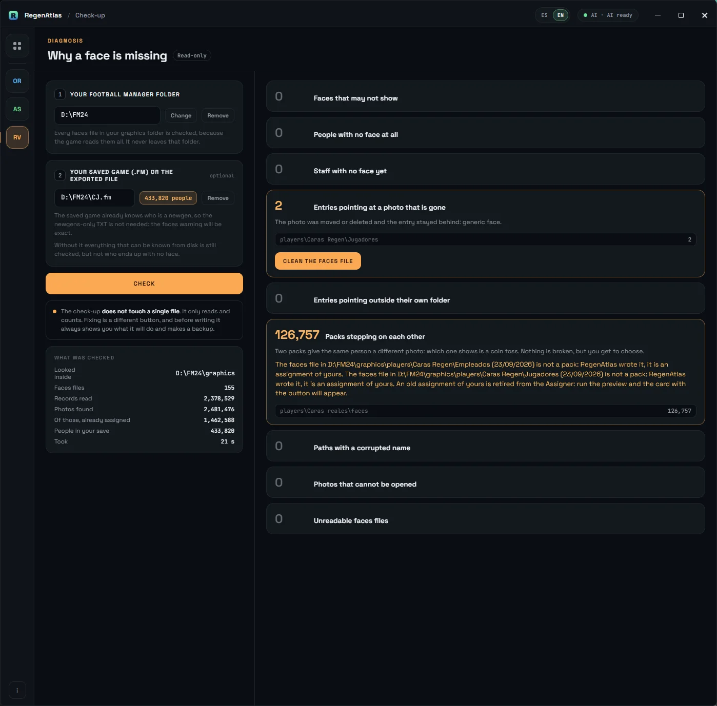Open Paths with a corrupted name card
Screen dimensions: 717x706
[x=485, y=446]
